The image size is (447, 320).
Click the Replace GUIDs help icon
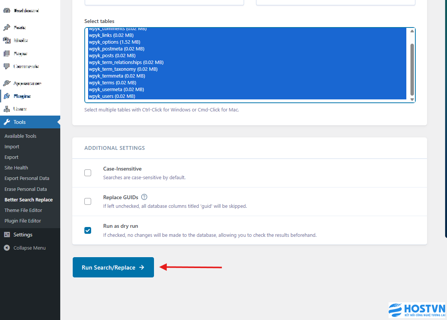[x=144, y=197]
